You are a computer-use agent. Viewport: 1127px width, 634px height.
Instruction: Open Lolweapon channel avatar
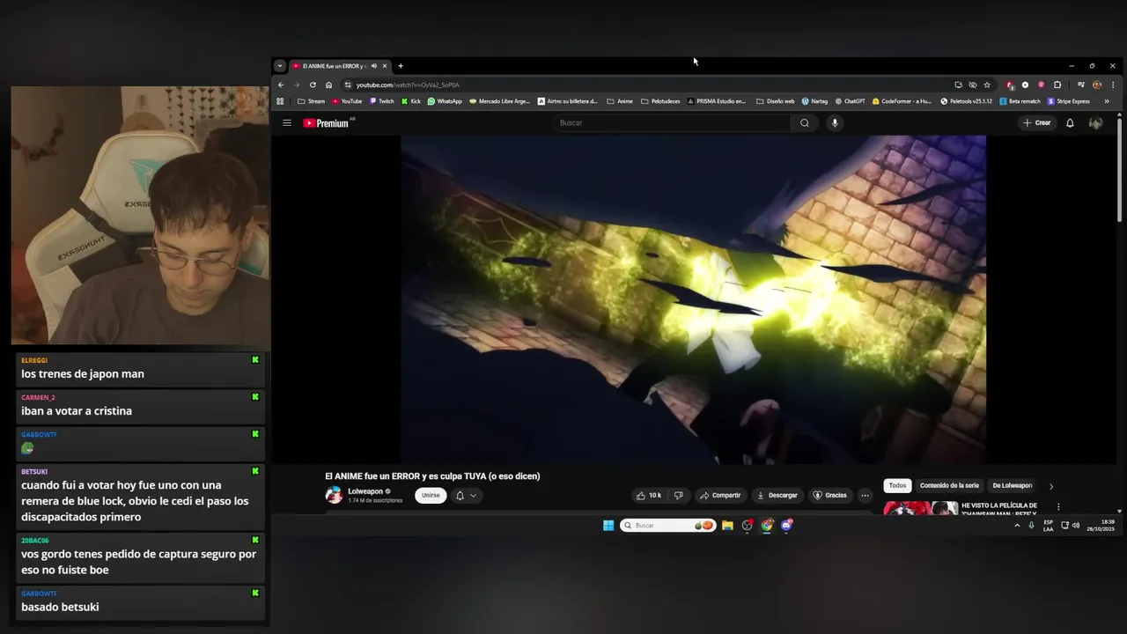coord(334,496)
